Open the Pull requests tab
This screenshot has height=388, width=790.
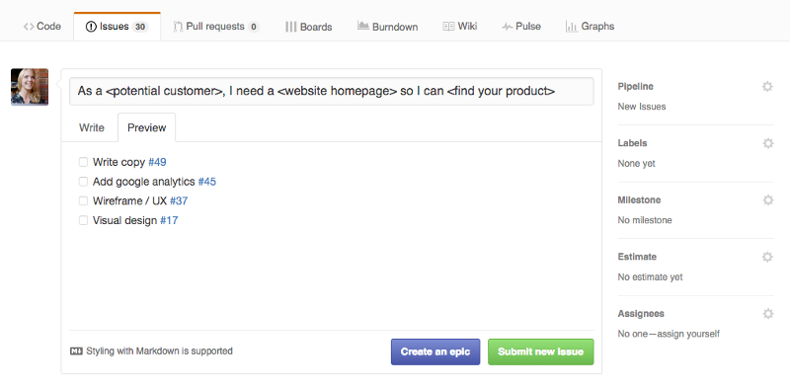[x=216, y=27]
